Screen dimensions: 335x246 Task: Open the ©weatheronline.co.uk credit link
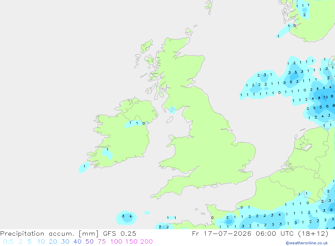click(x=307, y=243)
